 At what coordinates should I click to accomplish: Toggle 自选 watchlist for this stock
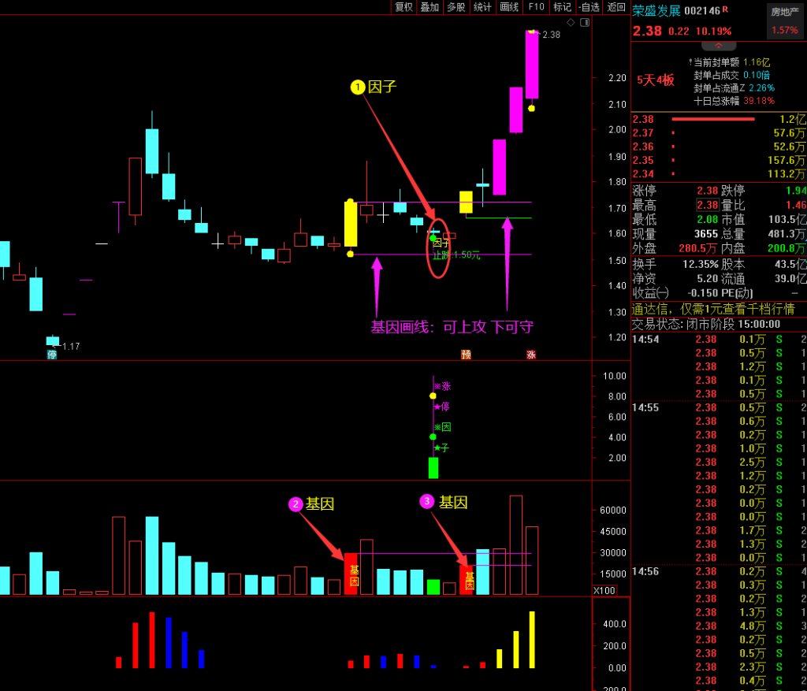[589, 7]
